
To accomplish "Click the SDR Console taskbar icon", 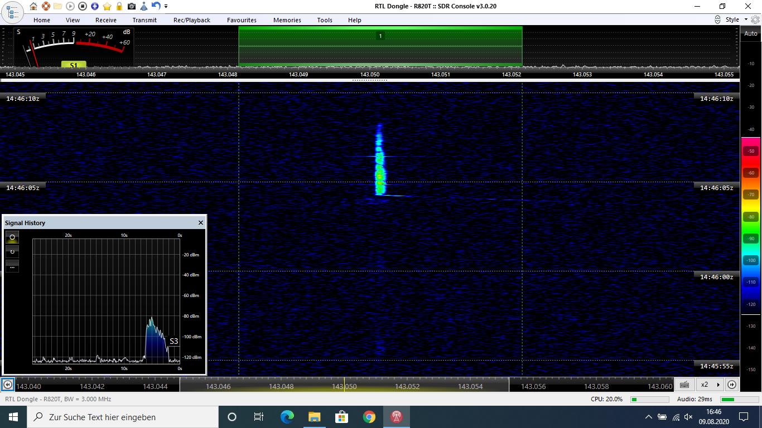I will pyautogui.click(x=397, y=417).
